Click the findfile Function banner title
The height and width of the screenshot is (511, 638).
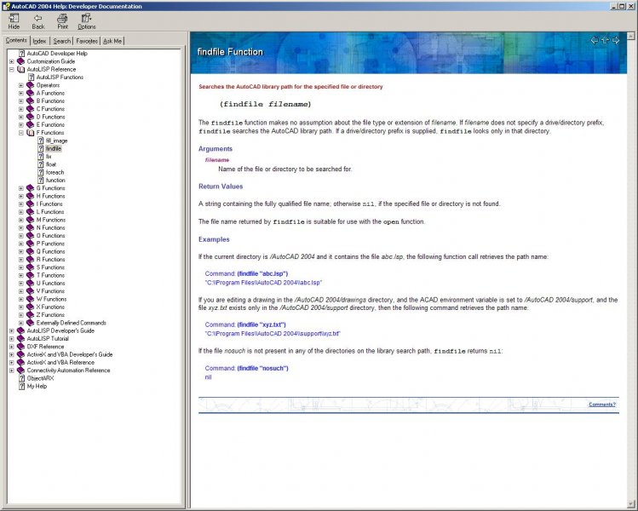pos(230,52)
